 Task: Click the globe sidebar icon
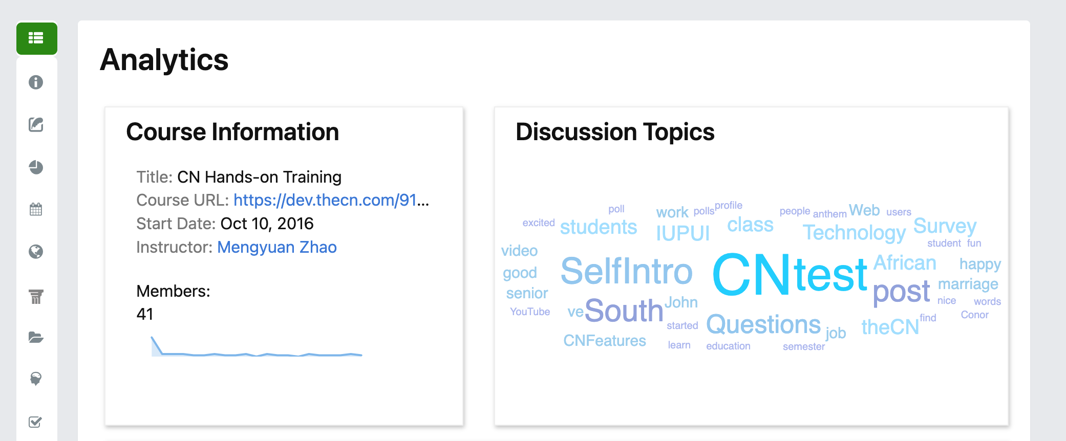36,251
